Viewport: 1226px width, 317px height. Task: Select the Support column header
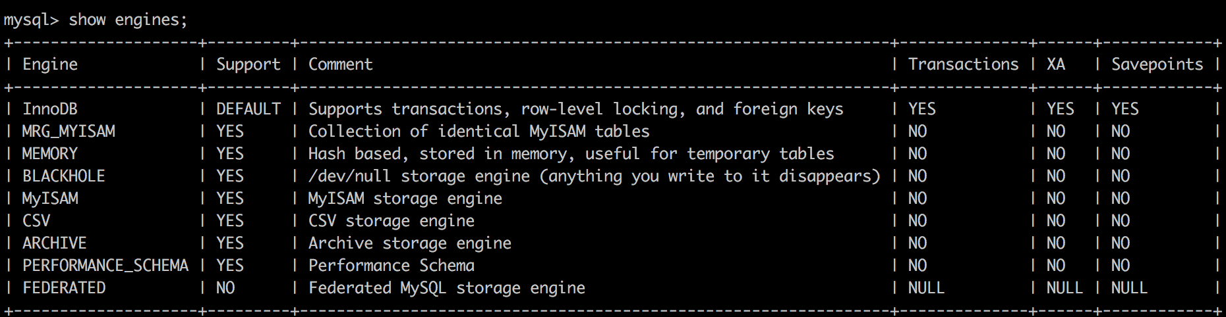click(x=248, y=65)
